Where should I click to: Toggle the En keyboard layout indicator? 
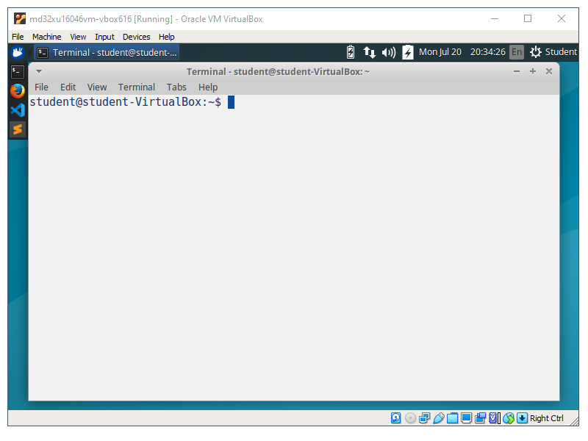click(x=517, y=52)
